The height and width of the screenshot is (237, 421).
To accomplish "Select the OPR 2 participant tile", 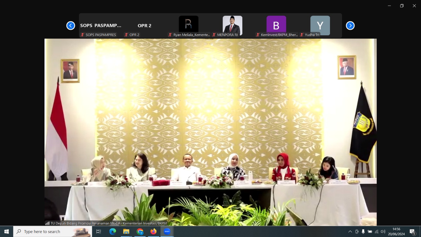I will pos(144,26).
